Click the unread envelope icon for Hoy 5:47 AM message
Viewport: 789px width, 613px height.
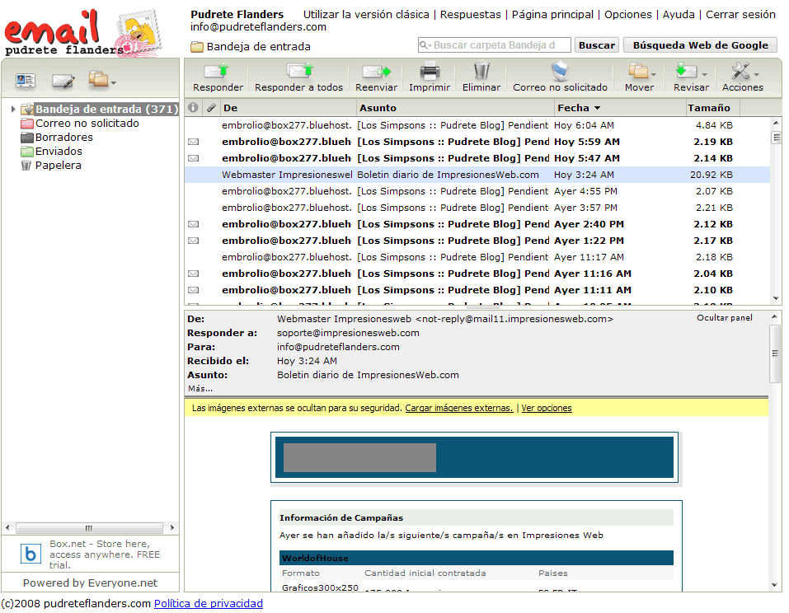click(193, 158)
